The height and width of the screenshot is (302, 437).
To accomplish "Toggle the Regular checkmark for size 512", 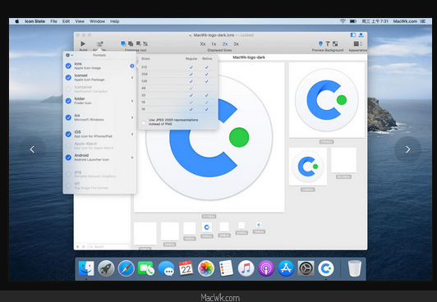I will tap(191, 67).
